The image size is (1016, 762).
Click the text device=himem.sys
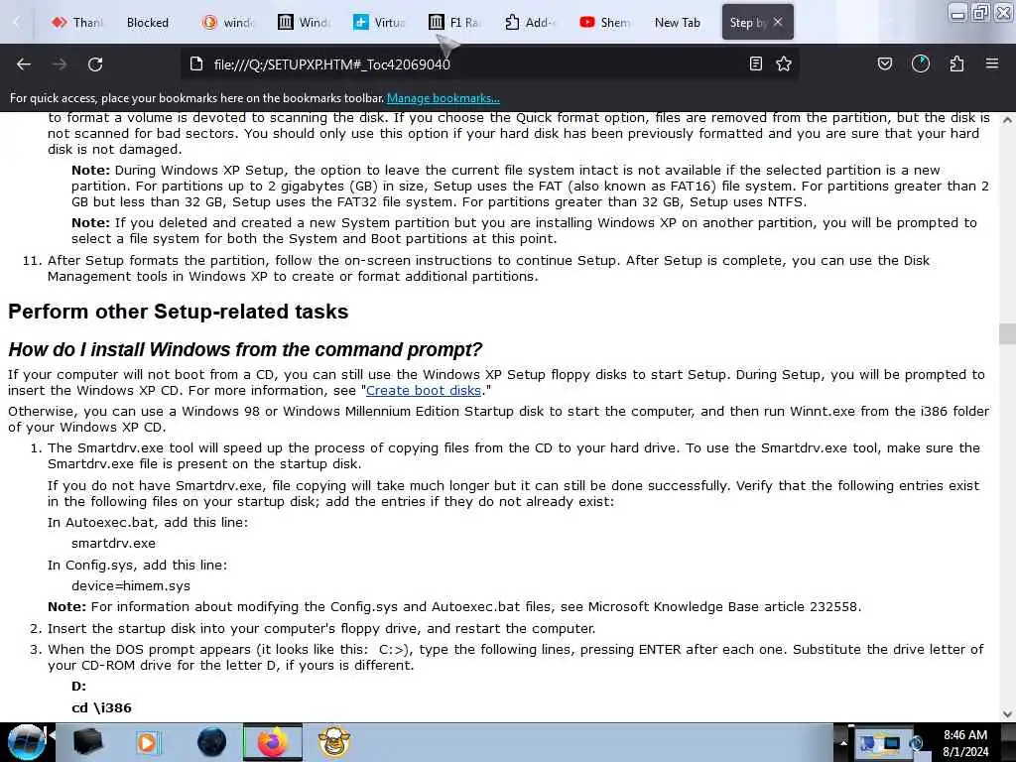pyautogui.click(x=131, y=586)
